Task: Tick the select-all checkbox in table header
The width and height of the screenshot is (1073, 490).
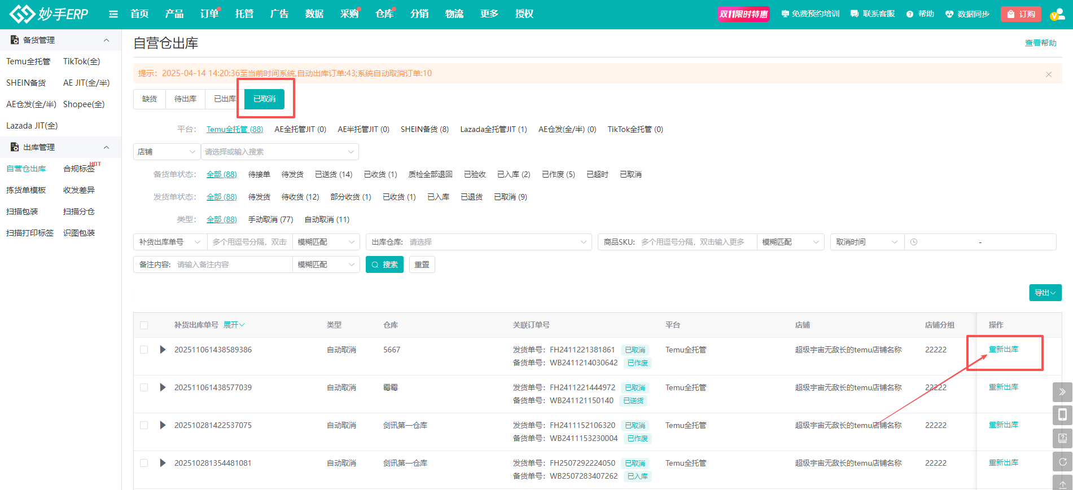Action: point(144,325)
